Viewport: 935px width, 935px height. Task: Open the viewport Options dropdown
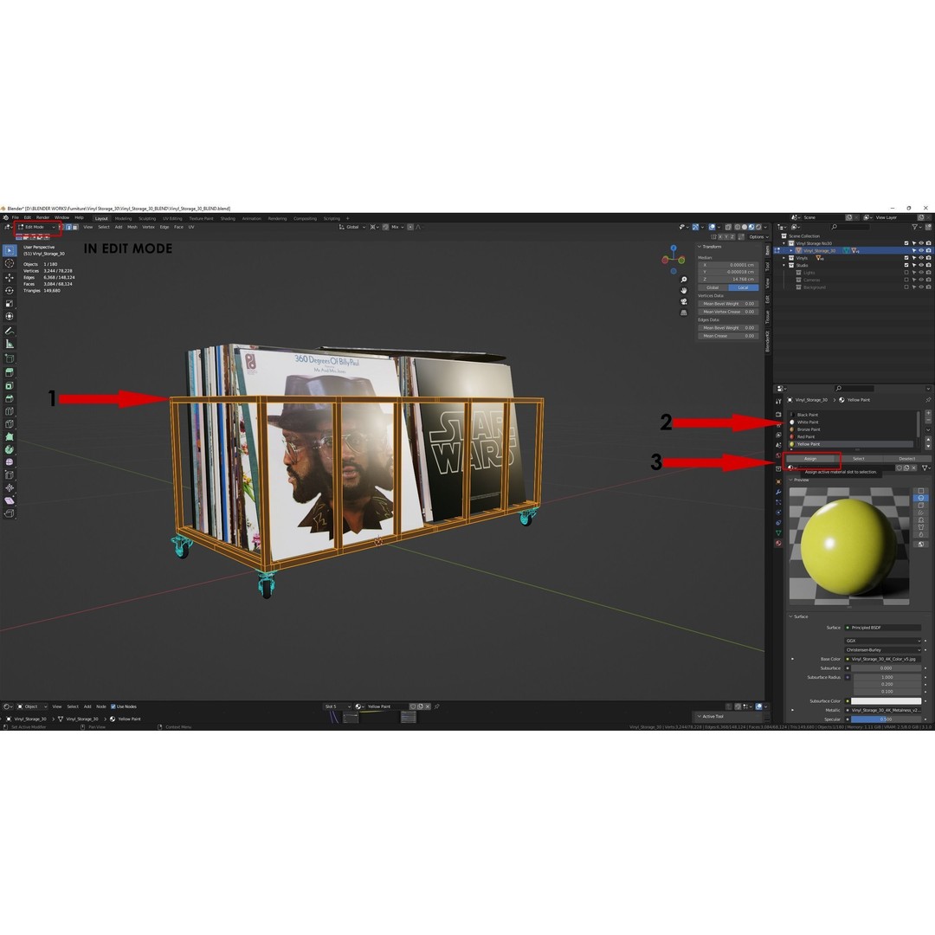click(758, 236)
